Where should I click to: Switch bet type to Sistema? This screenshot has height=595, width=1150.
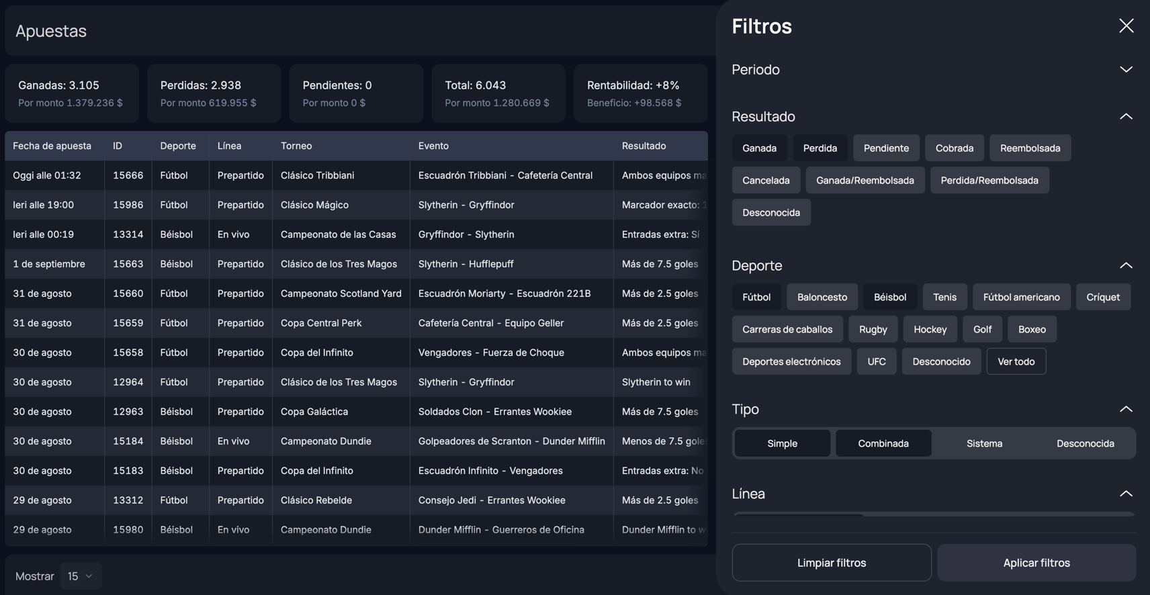984,444
